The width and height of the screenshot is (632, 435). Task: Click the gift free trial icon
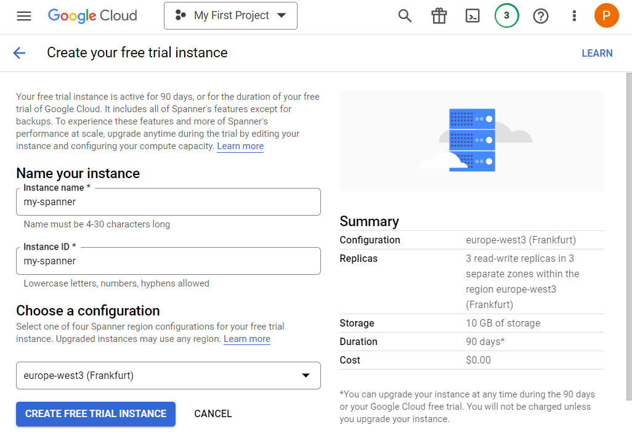439,16
